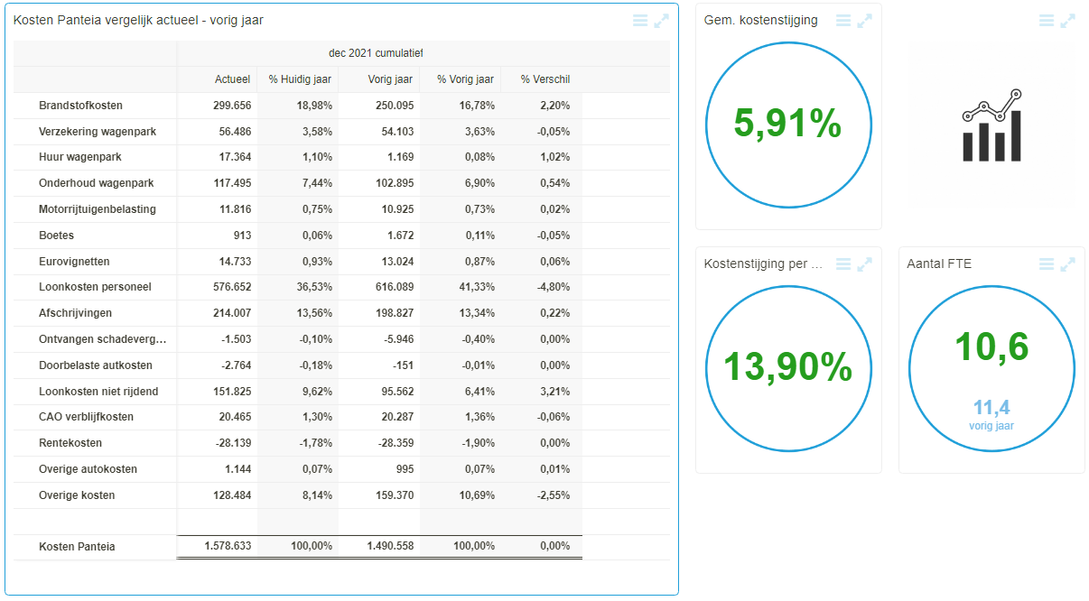Select the Overige autokosten row label
This screenshot has height=601, width=1089.
click(x=88, y=469)
